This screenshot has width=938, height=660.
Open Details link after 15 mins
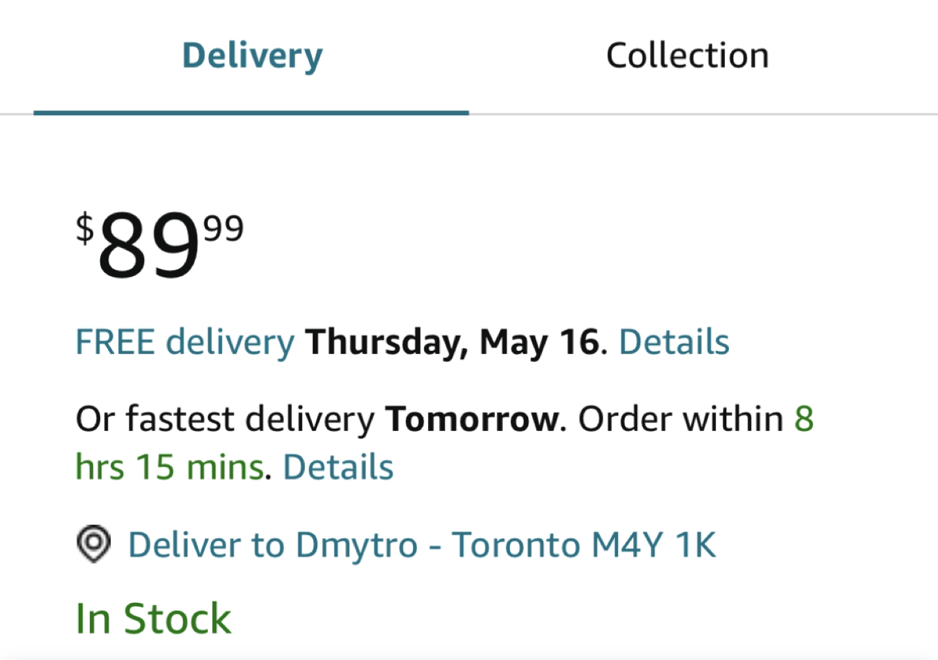coord(338,467)
